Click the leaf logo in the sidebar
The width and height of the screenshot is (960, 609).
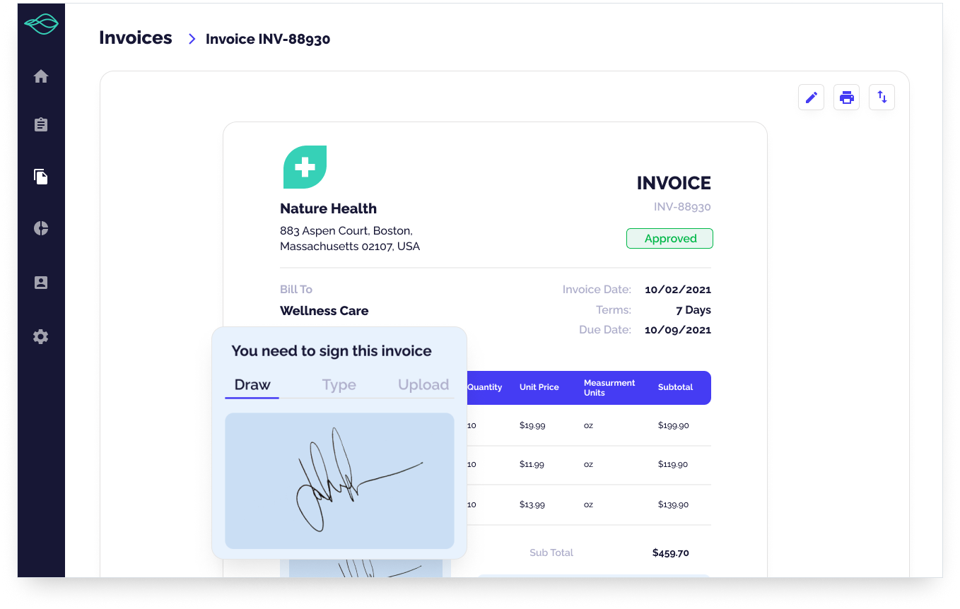pos(41,25)
